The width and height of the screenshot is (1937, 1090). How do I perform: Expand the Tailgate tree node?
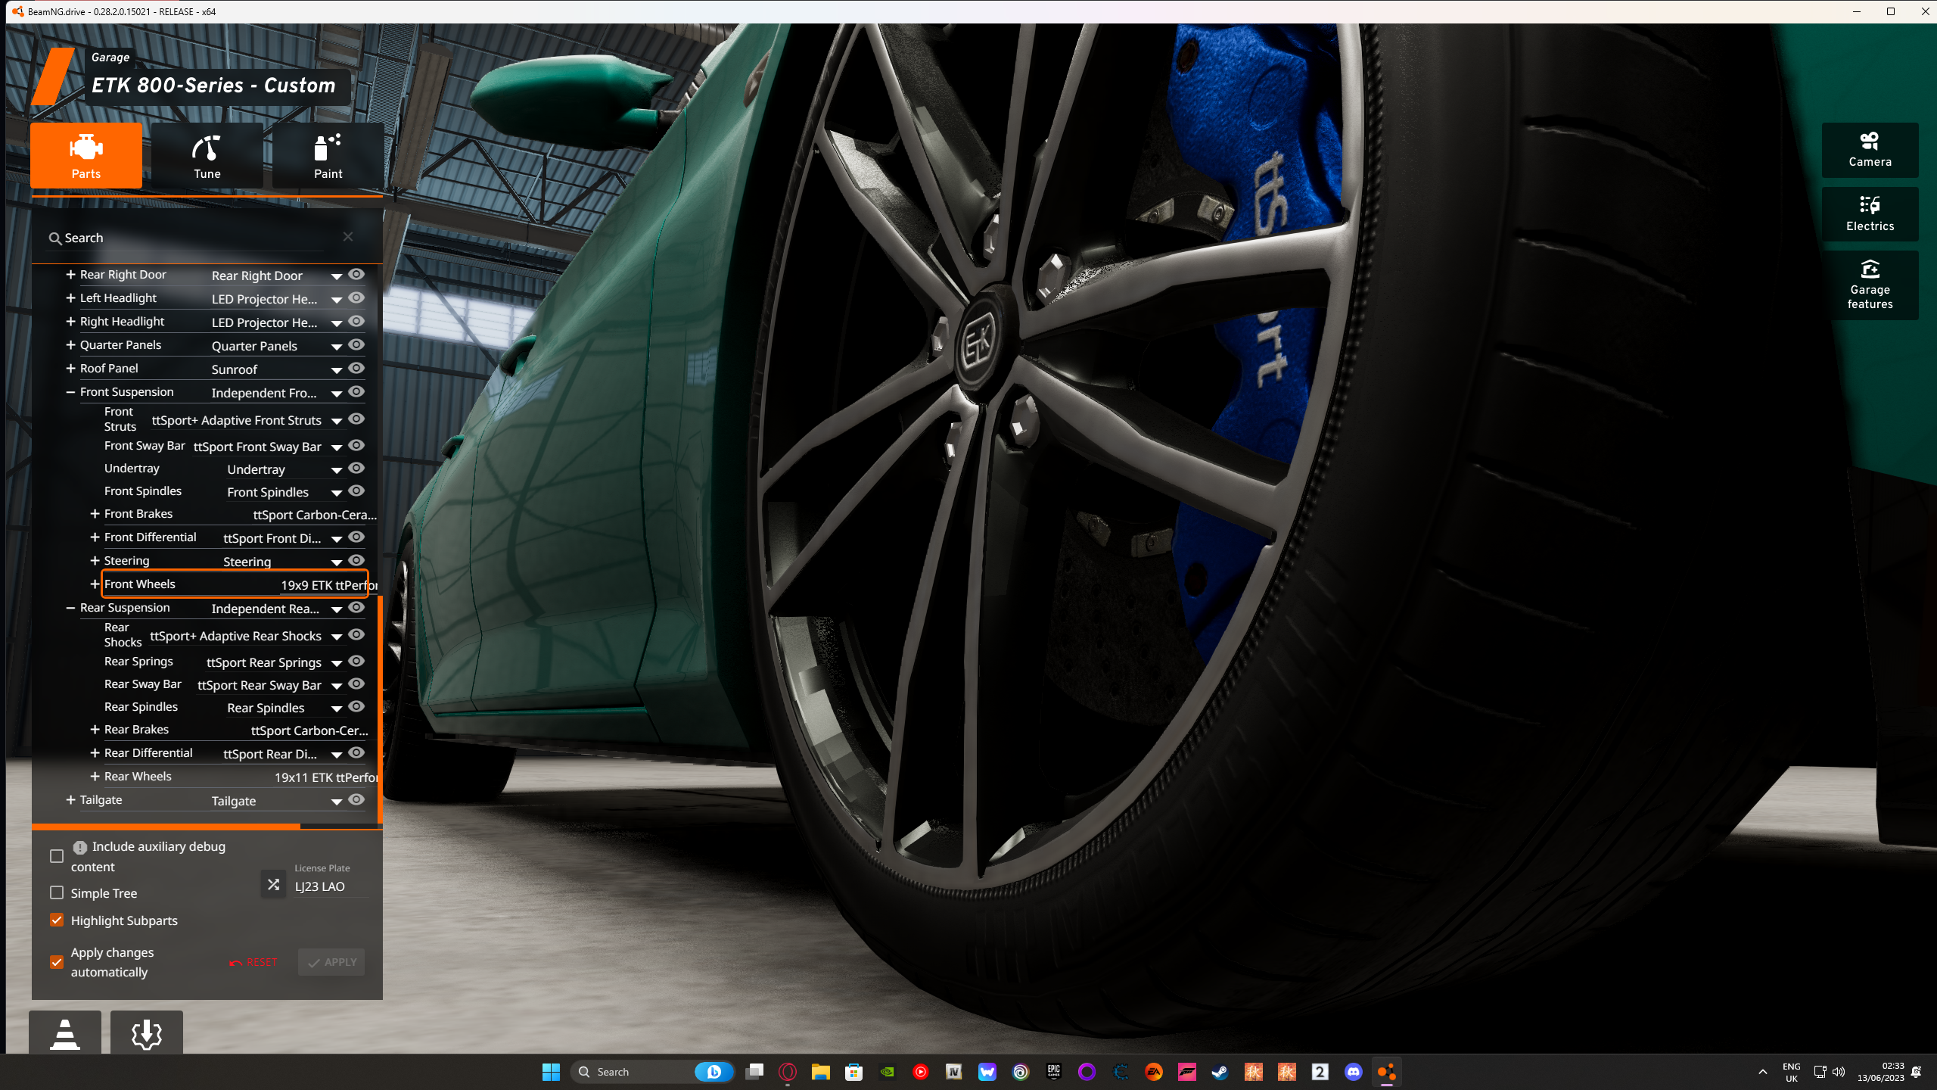click(70, 800)
